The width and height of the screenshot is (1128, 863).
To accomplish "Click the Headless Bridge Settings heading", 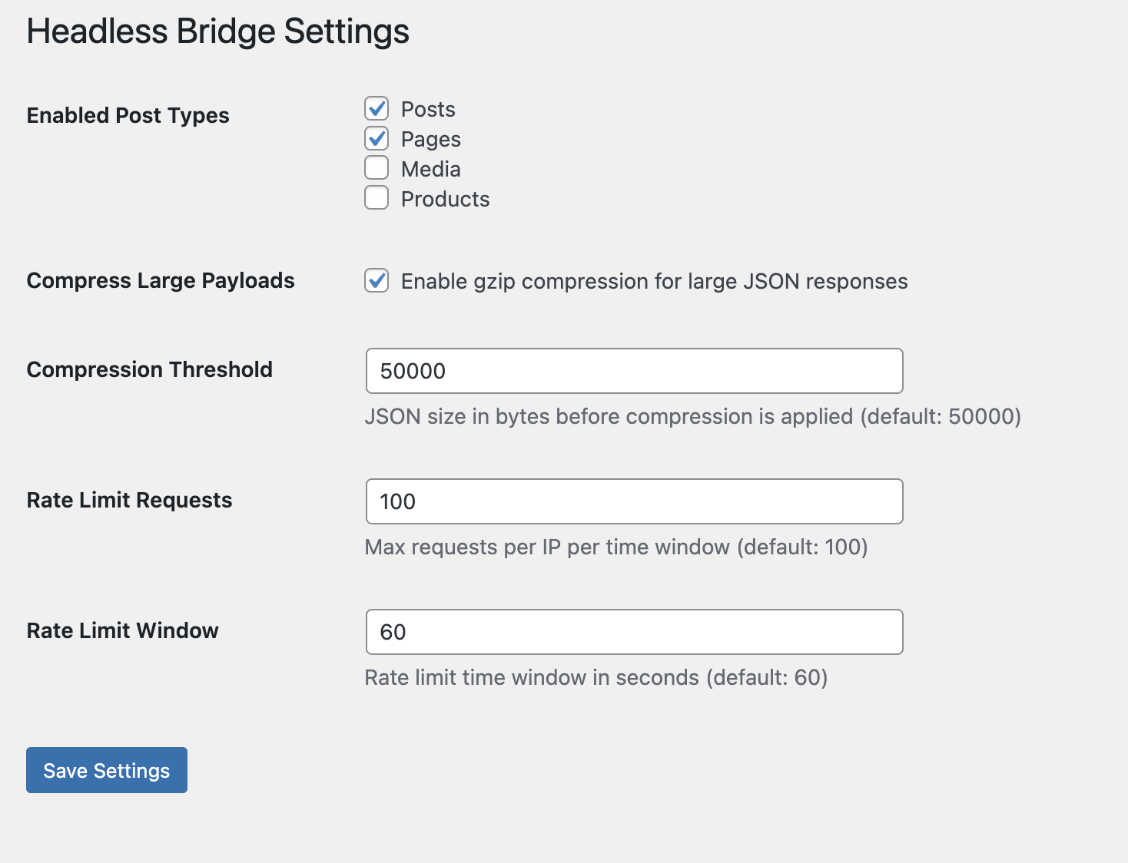I will pos(218,31).
